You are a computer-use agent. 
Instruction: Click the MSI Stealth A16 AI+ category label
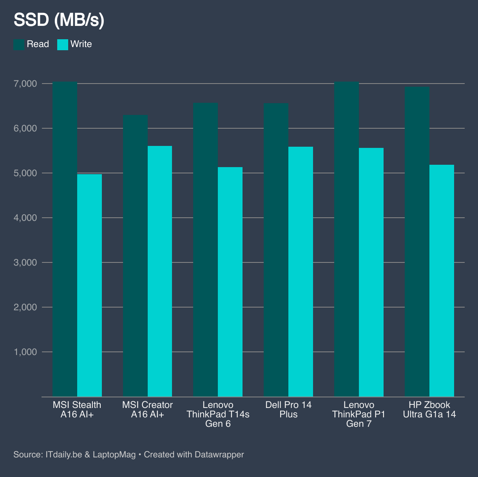click(77, 410)
